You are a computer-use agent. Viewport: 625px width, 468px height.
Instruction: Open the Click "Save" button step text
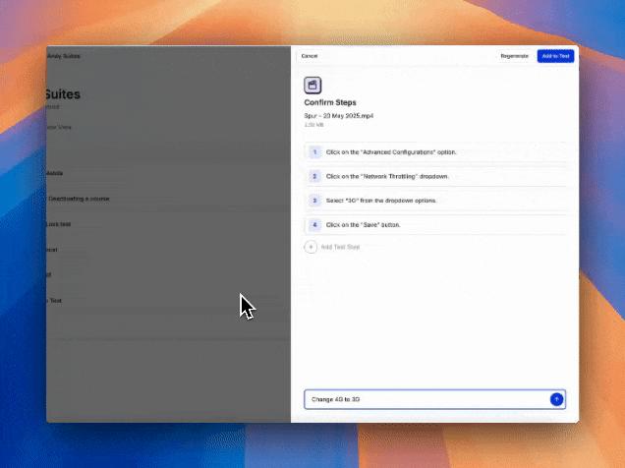pyautogui.click(x=364, y=224)
